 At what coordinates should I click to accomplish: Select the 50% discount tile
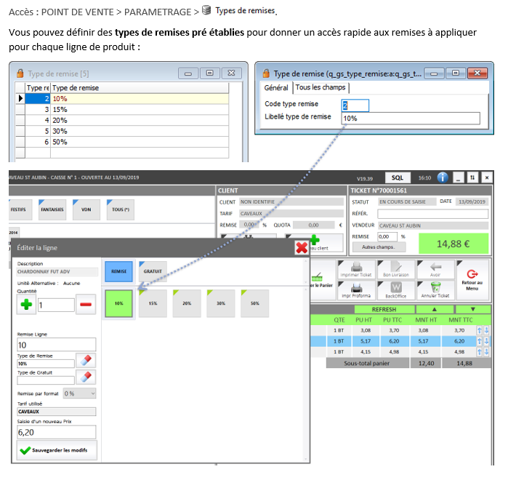254,303
